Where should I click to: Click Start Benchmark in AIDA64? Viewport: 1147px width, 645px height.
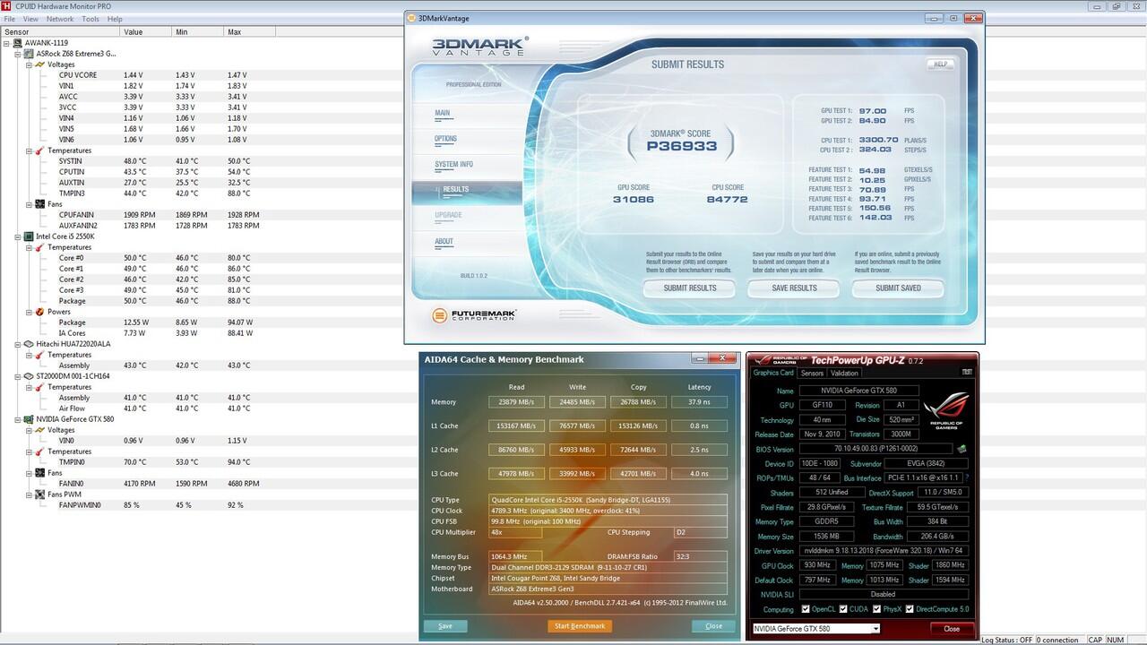tap(580, 626)
